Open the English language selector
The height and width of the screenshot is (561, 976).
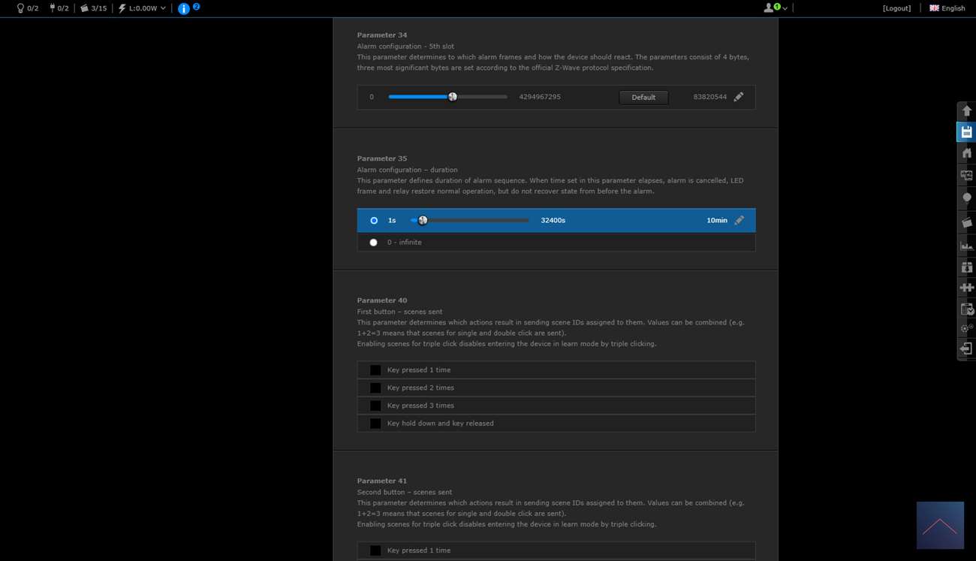[947, 8]
